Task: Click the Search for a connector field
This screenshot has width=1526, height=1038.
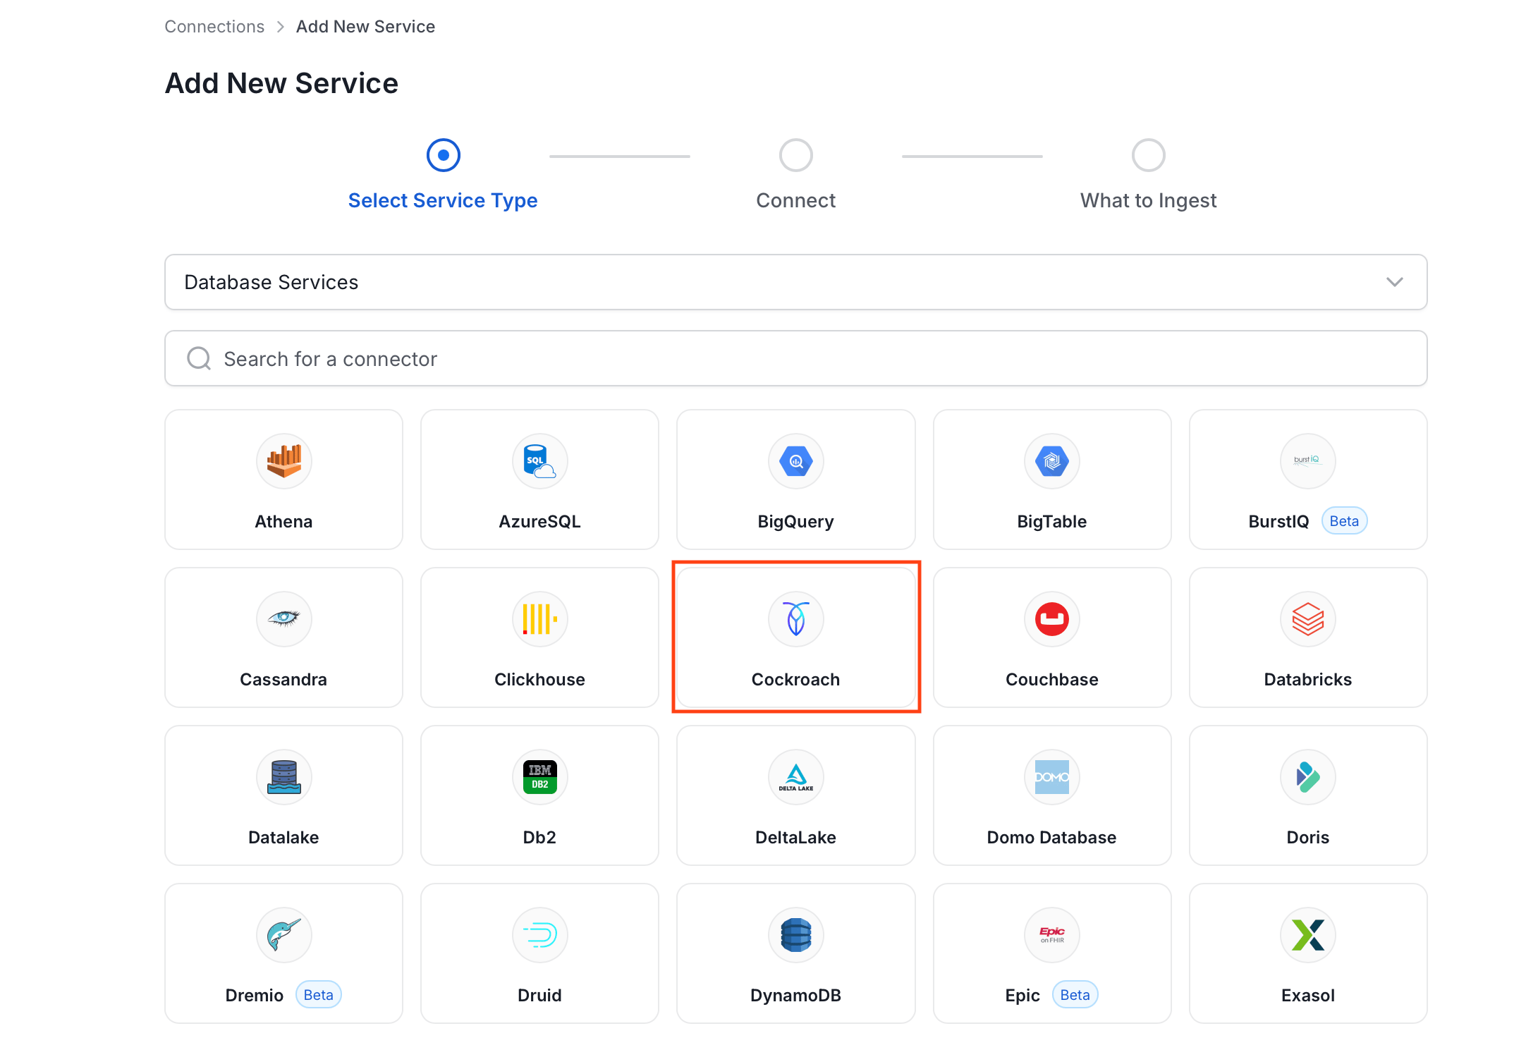Action: [x=795, y=358]
